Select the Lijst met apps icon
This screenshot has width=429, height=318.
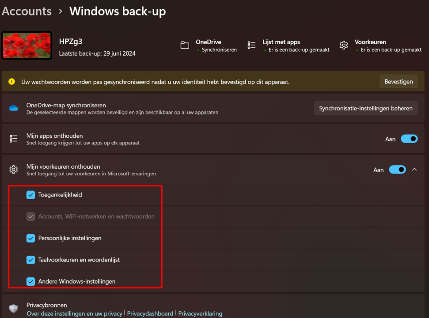point(251,45)
